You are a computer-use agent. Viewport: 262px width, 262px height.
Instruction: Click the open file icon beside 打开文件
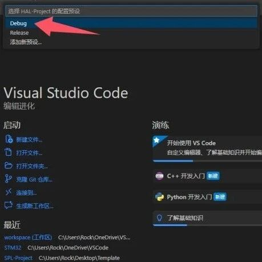click(9, 152)
